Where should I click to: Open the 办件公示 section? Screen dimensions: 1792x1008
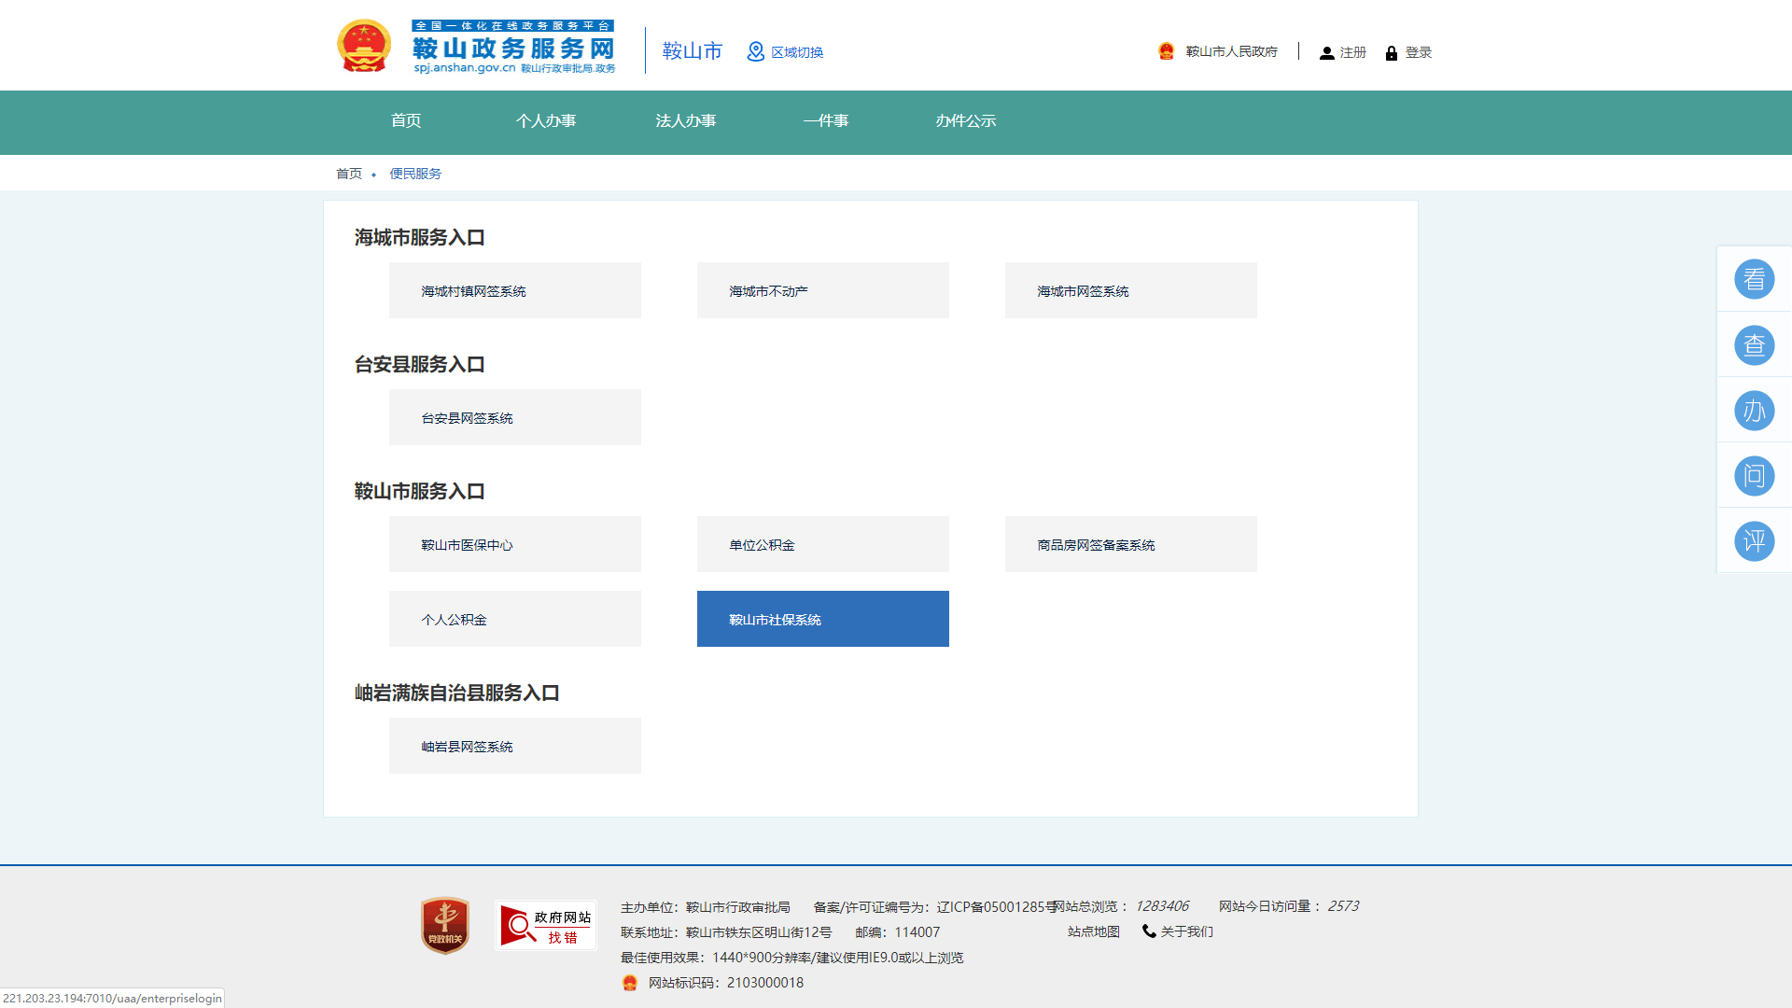click(x=967, y=120)
